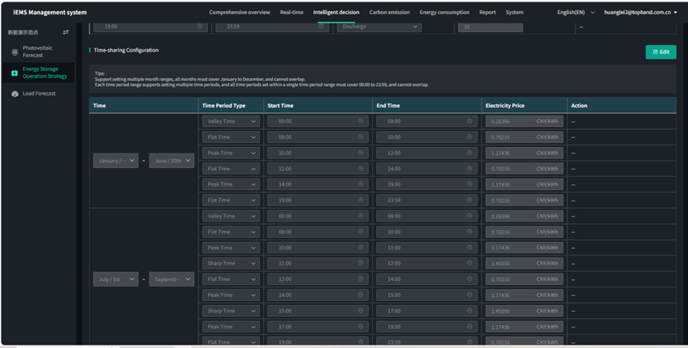The height and width of the screenshot is (348, 688).
Task: Click the Load Forecast sidebar icon
Action: (14, 94)
